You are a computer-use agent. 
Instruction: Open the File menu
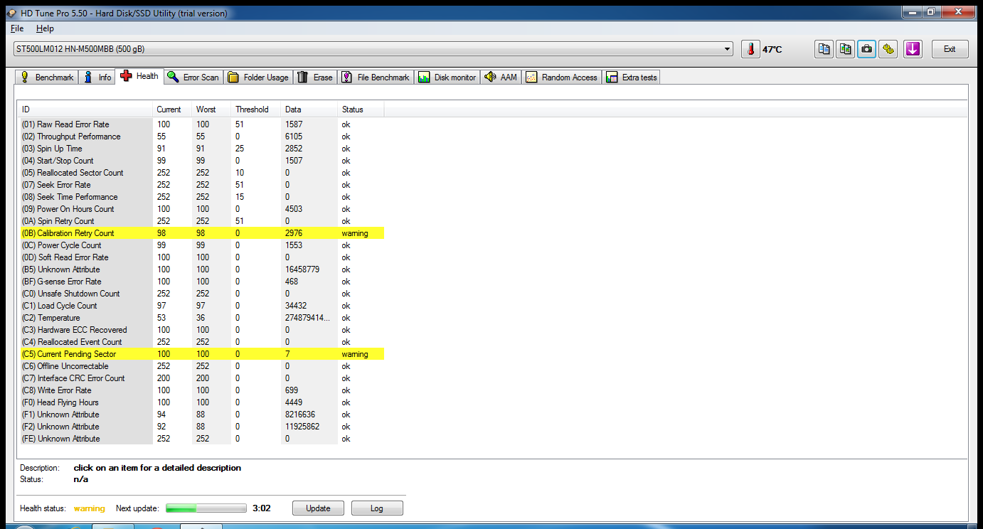pos(17,28)
